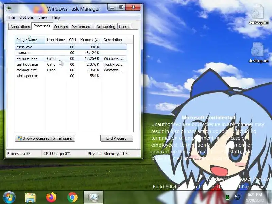Click the 16,124 K memory value
This screenshot has width=272, height=204.
coord(92,53)
